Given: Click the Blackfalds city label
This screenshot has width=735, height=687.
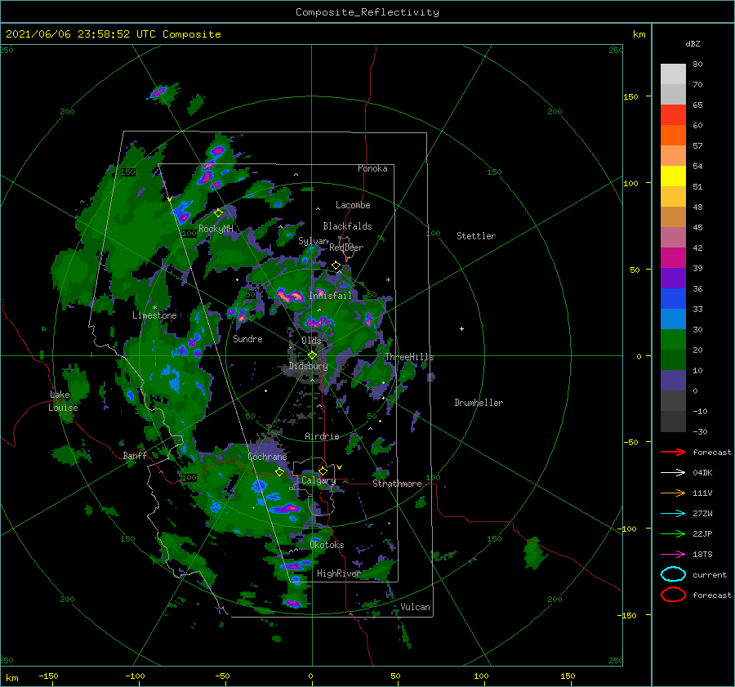Looking at the screenshot, I should (347, 226).
